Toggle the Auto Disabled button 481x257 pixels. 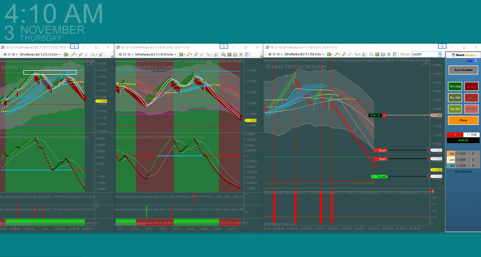tap(463, 70)
